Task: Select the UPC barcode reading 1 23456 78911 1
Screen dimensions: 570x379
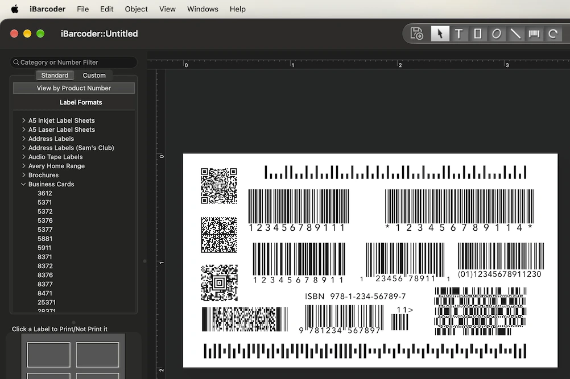Action: (405, 262)
